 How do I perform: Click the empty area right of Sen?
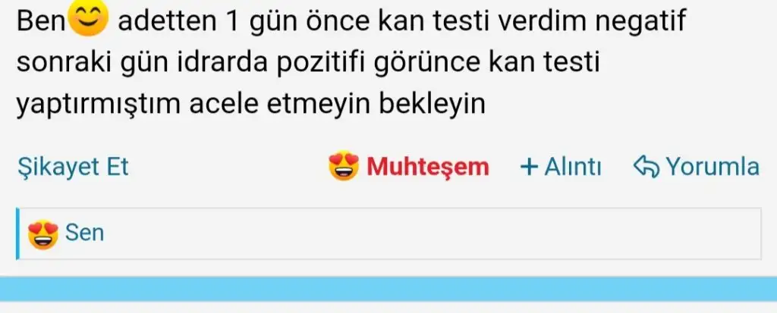(x=431, y=233)
